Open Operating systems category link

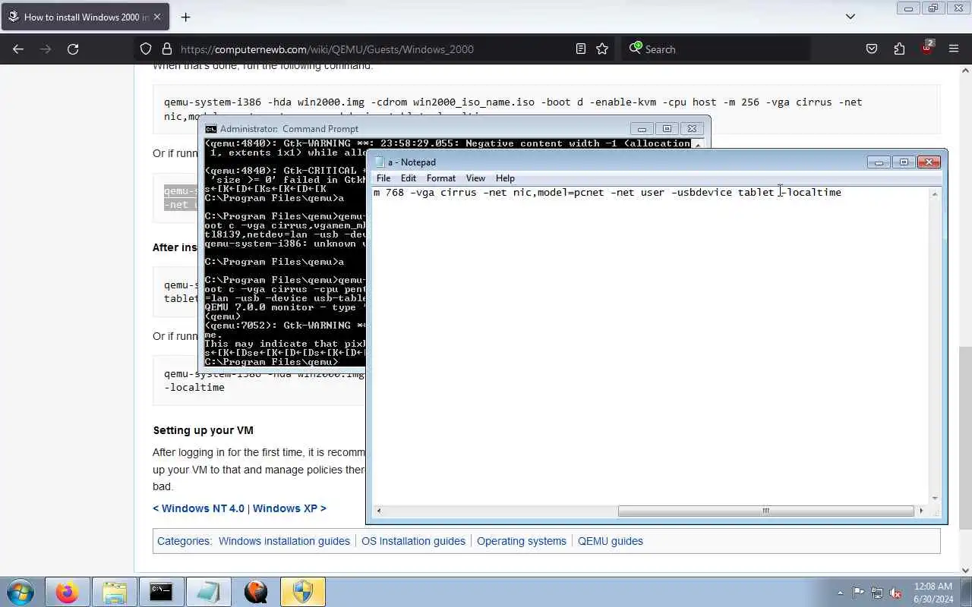[522, 541]
